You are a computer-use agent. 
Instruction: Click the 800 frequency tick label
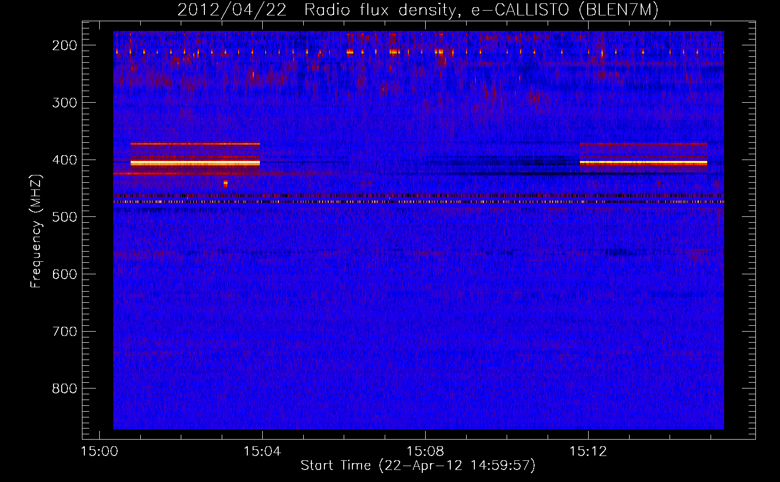(65, 388)
